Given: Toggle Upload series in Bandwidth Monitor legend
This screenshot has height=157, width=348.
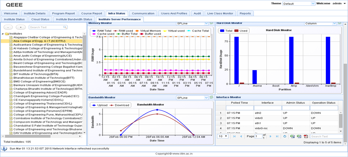Looking at the screenshot, I should point(100,105).
